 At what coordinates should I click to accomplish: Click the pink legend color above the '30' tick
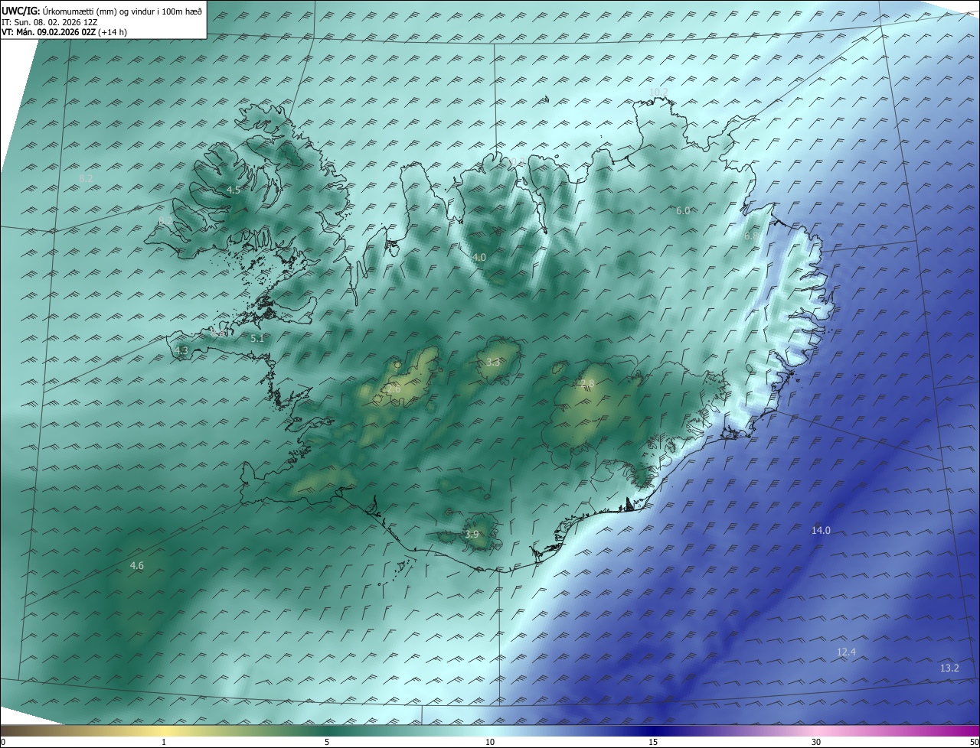(x=816, y=730)
